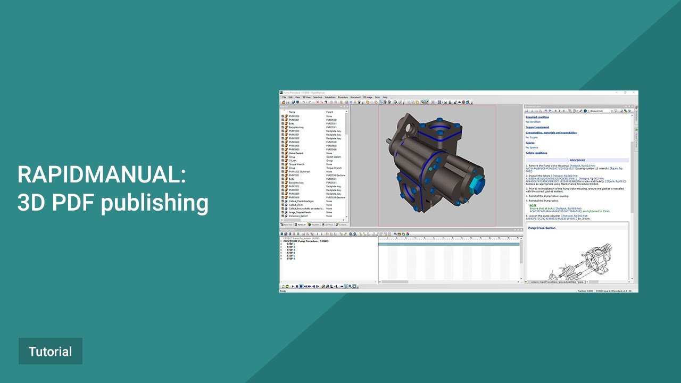Expand STEP 4 in procedure tree
Image resolution: width=681 pixels, height=383 pixels.
[281, 253]
